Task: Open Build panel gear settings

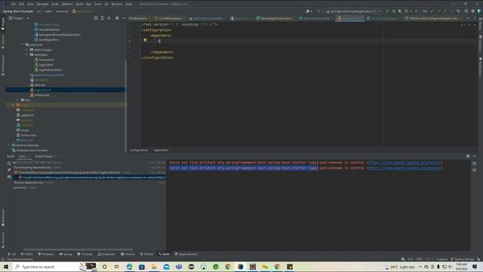Action: point(468,156)
